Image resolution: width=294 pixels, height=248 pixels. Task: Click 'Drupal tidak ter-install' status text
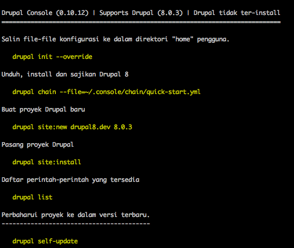point(237,13)
